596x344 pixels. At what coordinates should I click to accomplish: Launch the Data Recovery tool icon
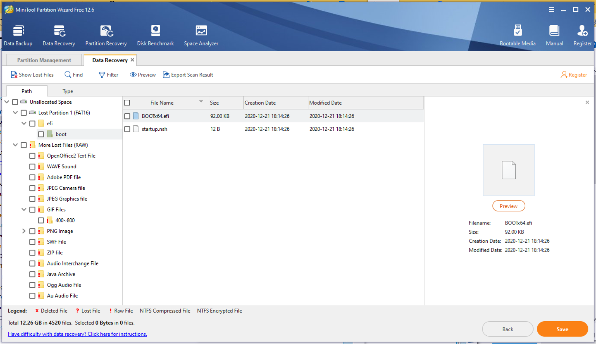coord(59,35)
